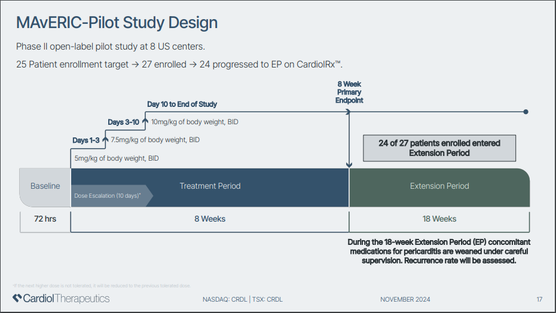
Task: Select the dark blue Treatment Period block
Action: click(x=210, y=187)
